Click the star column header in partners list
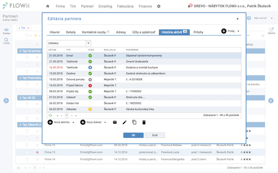 [x=36, y=36]
